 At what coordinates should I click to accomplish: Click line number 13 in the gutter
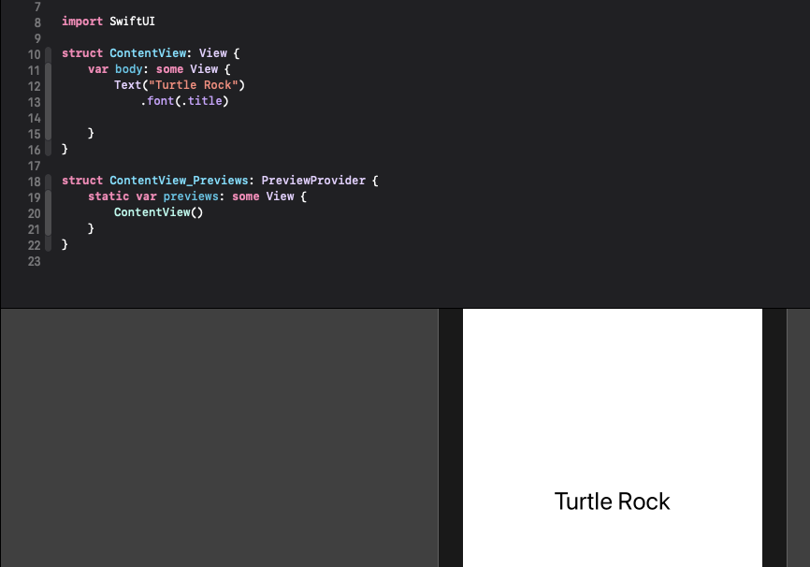pos(34,102)
